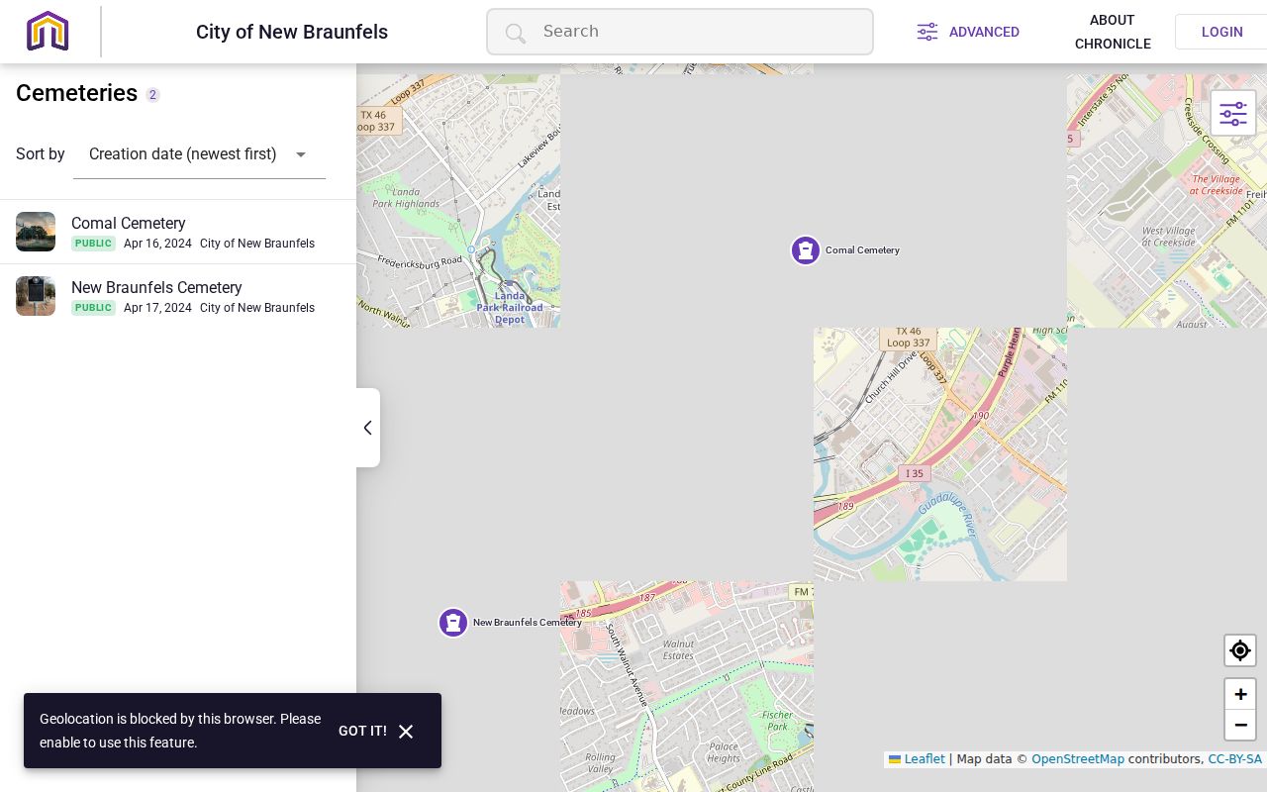Click the New Braunfels Cemetery map marker
This screenshot has width=1267, height=792.
453,623
